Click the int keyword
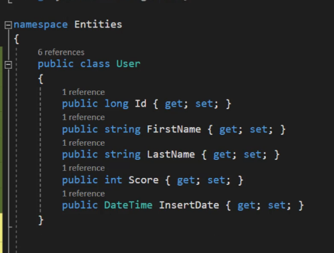 click(x=113, y=180)
